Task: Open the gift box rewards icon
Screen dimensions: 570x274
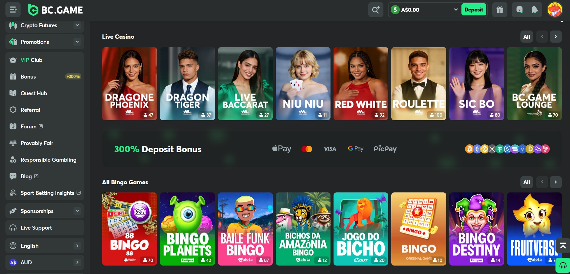Action: (500, 9)
